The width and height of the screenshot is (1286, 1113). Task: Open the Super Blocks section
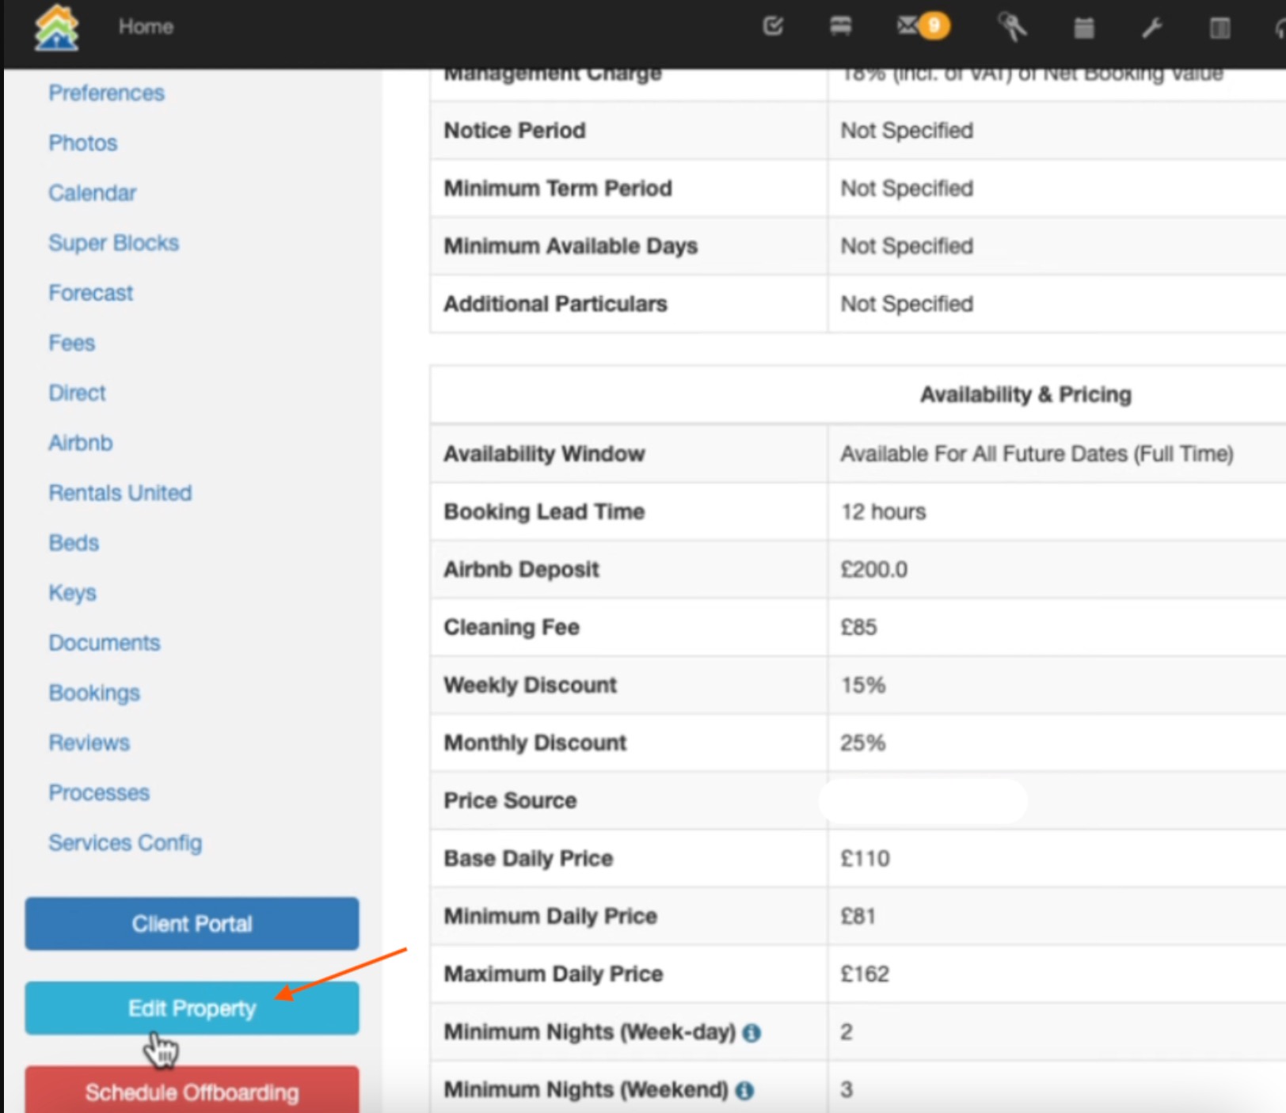coord(113,243)
